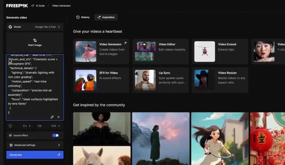Click the clock duration icon
The width and height of the screenshot is (285, 165).
pyautogui.click(x=10, y=126)
